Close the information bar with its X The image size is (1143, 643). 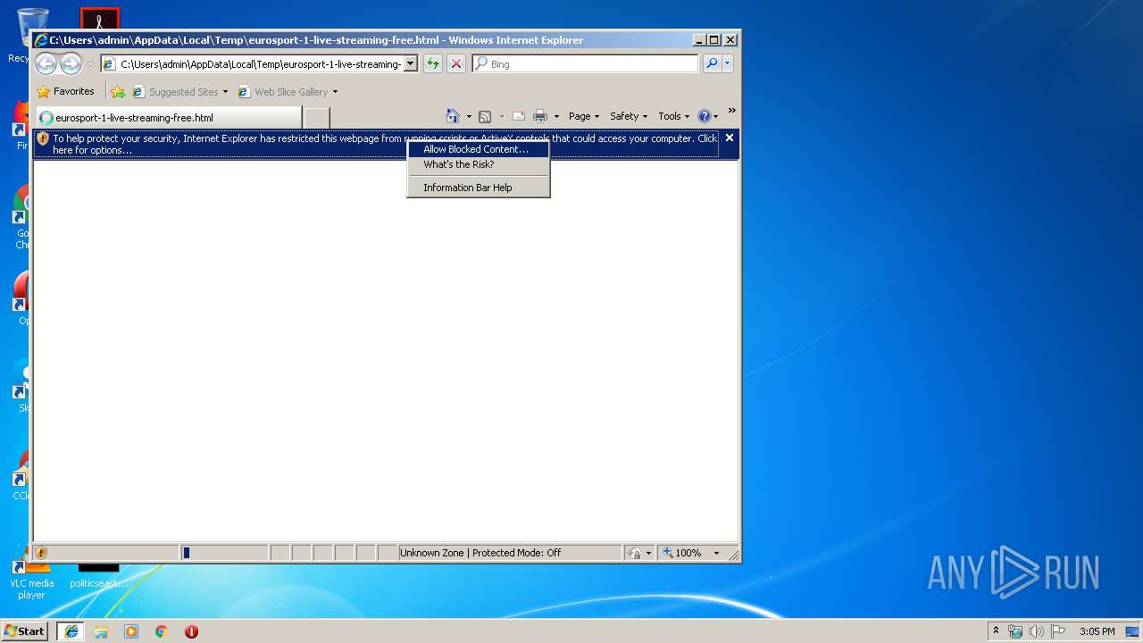click(x=730, y=138)
